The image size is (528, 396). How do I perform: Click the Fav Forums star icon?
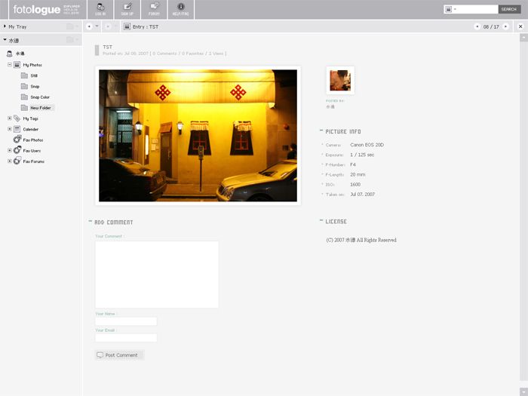(x=17, y=161)
